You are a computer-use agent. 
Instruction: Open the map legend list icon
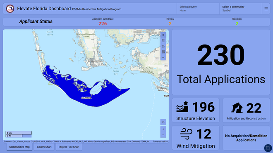point(163,41)
